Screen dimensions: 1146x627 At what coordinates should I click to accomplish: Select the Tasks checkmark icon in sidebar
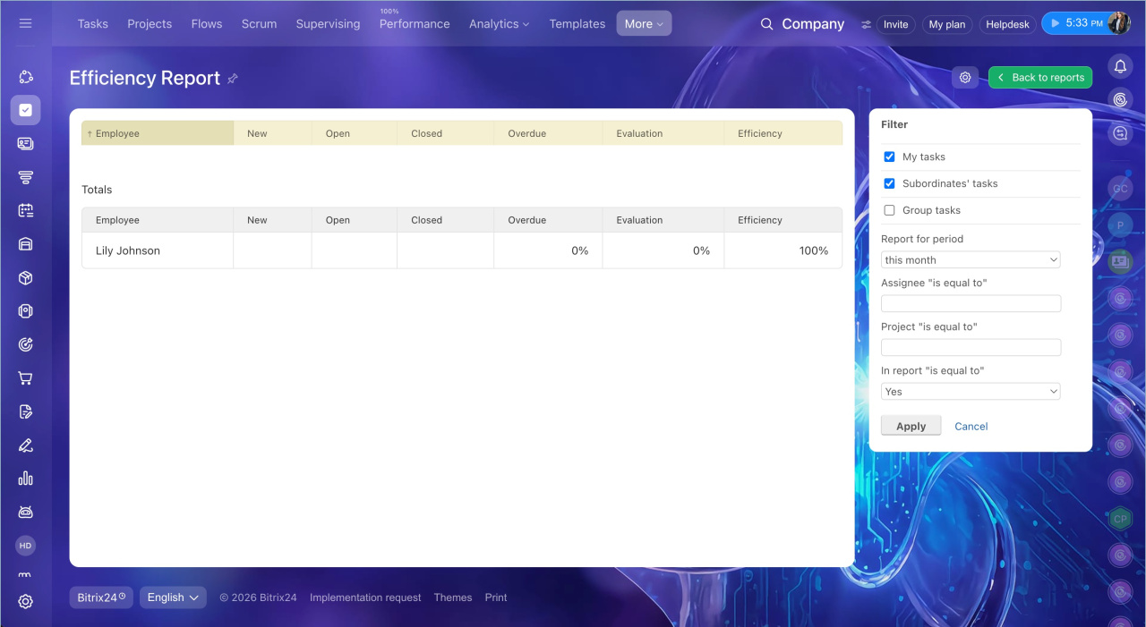(x=25, y=110)
